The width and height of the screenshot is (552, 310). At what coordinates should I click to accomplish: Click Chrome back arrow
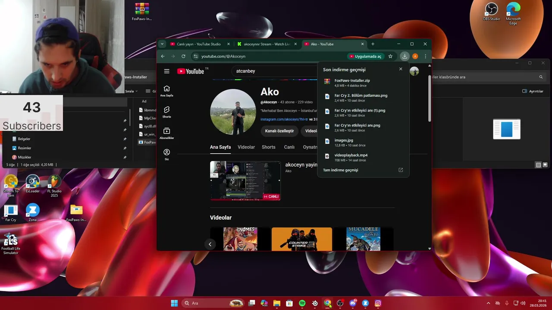point(163,56)
